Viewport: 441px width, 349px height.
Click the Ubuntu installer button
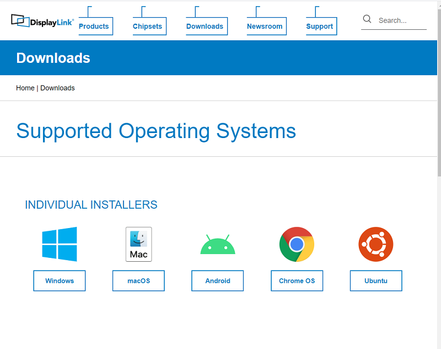376,281
